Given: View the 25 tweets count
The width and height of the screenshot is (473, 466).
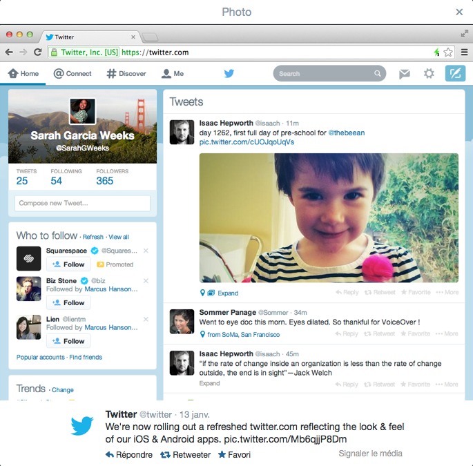Looking at the screenshot, I should pos(22,181).
